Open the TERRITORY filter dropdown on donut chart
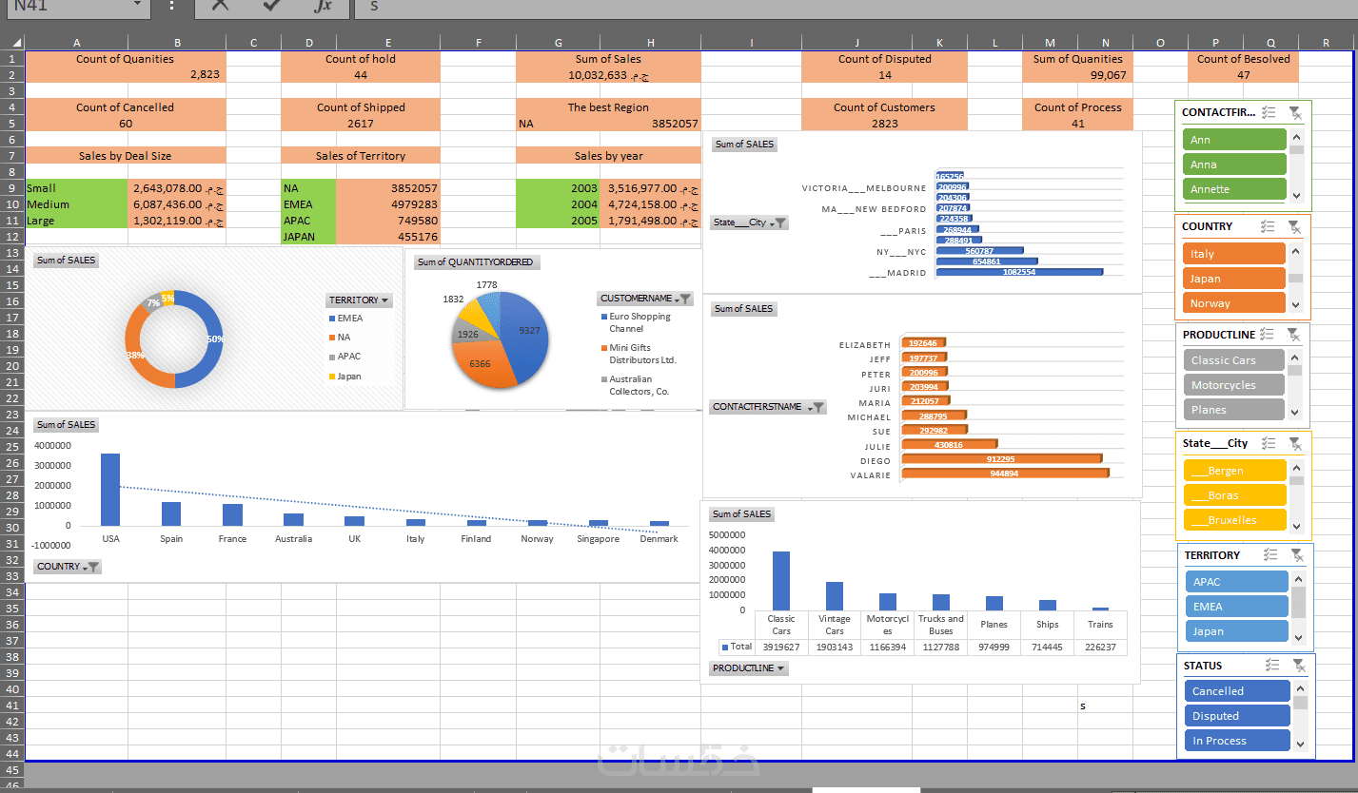The width and height of the screenshot is (1358, 793). [360, 300]
